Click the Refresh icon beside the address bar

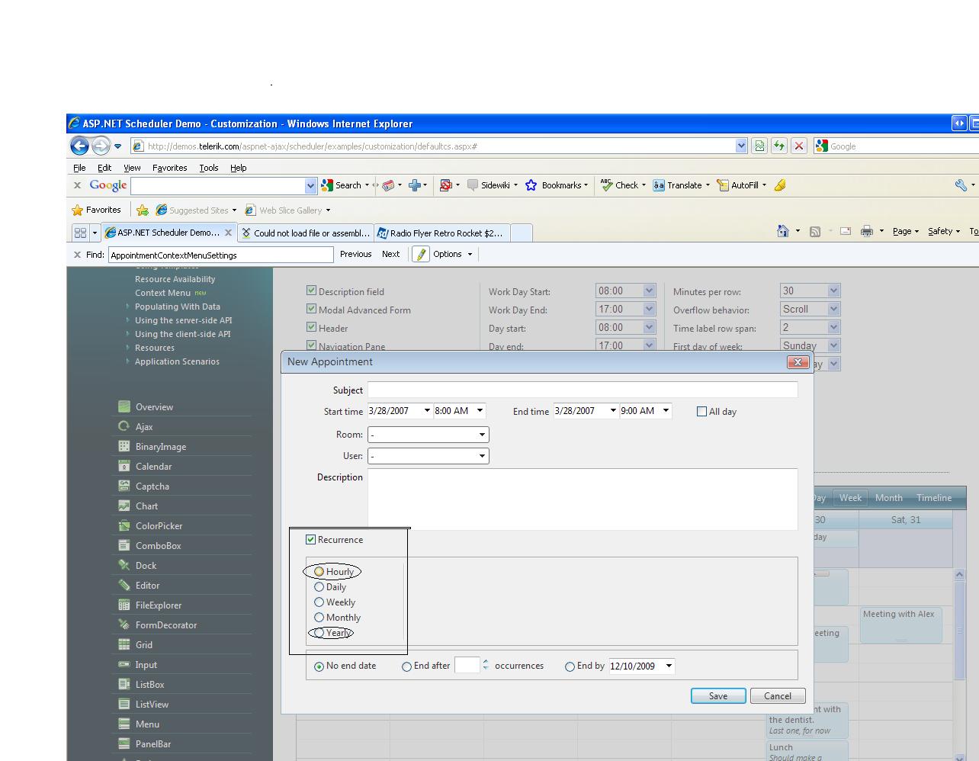[x=778, y=146]
